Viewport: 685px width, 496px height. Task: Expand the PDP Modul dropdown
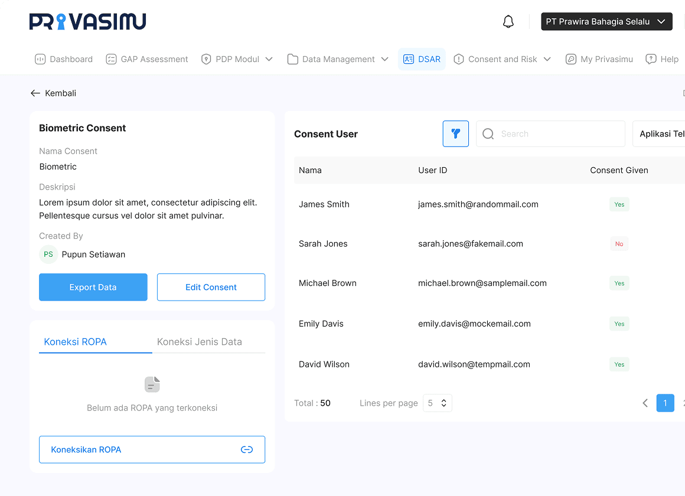pos(269,59)
